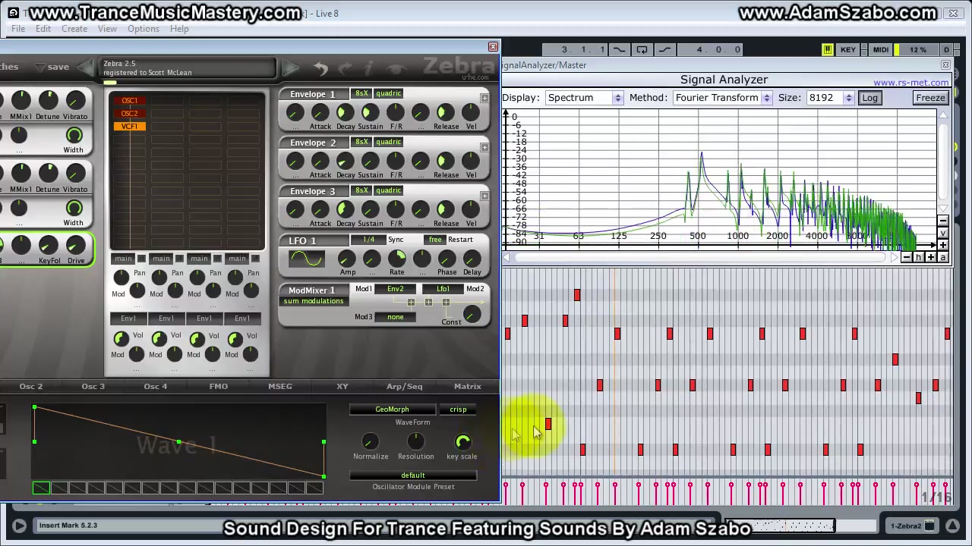Toggle the MIDI map mode switch
The image size is (972, 546).
tap(880, 50)
